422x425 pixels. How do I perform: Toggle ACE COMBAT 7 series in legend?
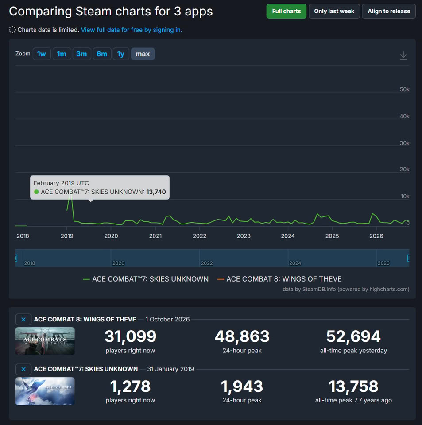click(x=146, y=279)
